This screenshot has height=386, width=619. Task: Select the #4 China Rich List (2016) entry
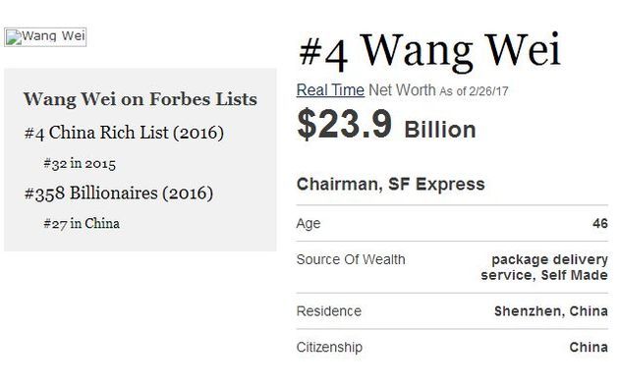(x=124, y=133)
